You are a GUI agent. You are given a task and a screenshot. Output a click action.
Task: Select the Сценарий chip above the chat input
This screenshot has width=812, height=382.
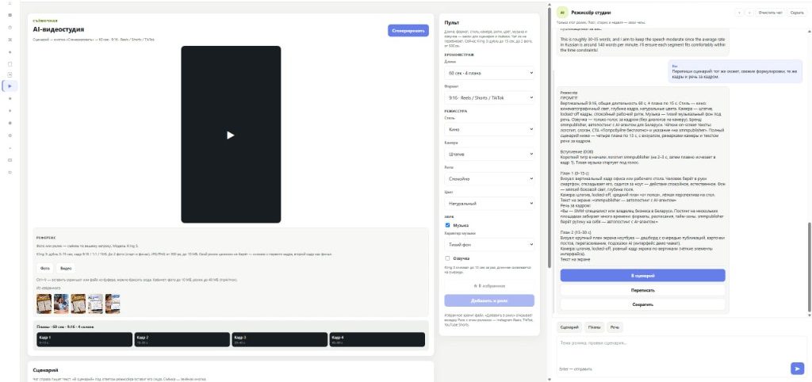point(569,327)
